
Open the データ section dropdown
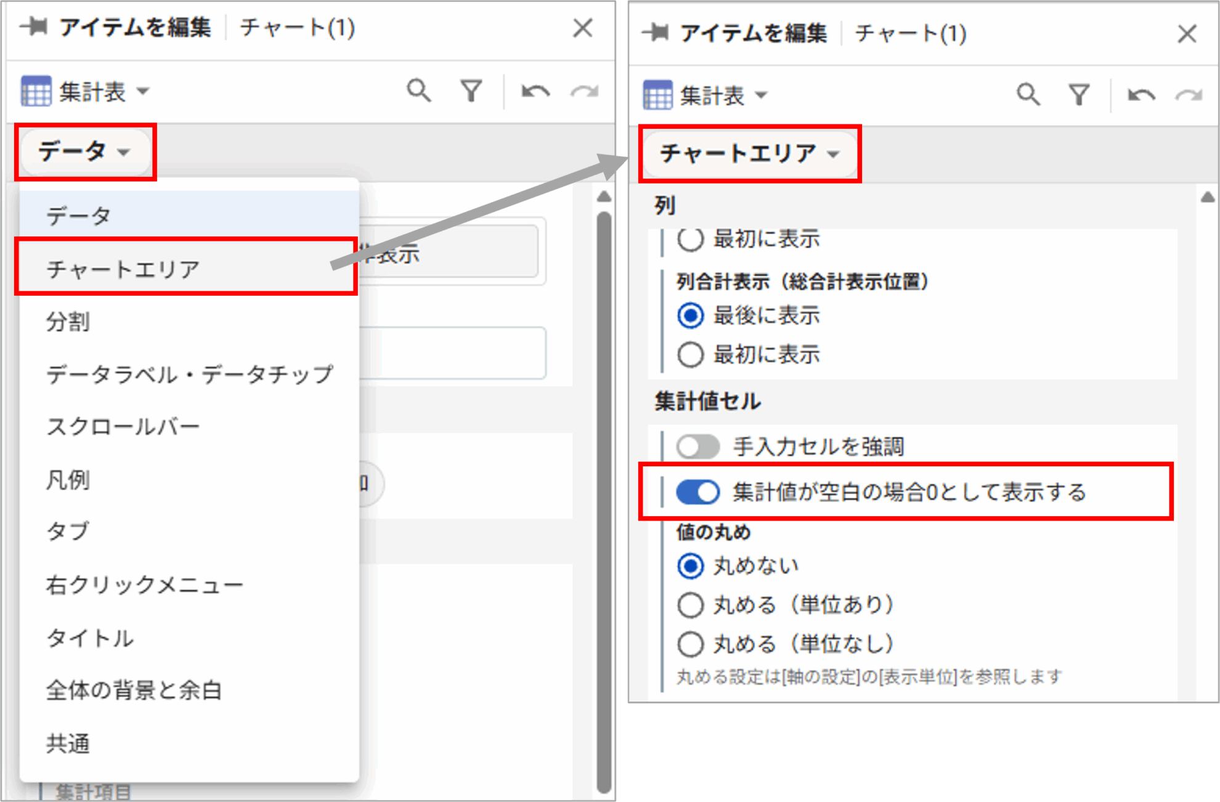tap(85, 152)
